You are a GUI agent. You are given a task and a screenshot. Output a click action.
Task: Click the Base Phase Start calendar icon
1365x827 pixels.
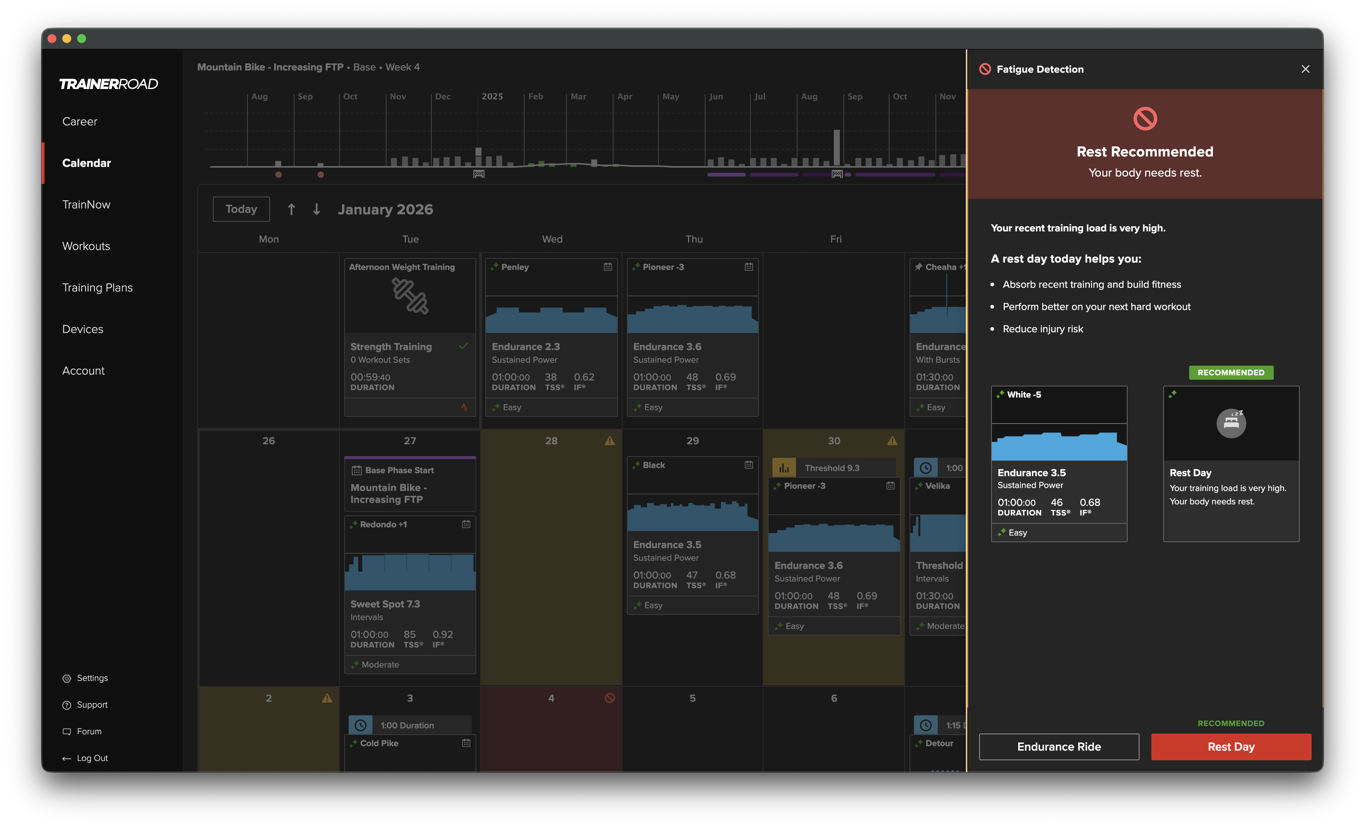click(x=356, y=470)
